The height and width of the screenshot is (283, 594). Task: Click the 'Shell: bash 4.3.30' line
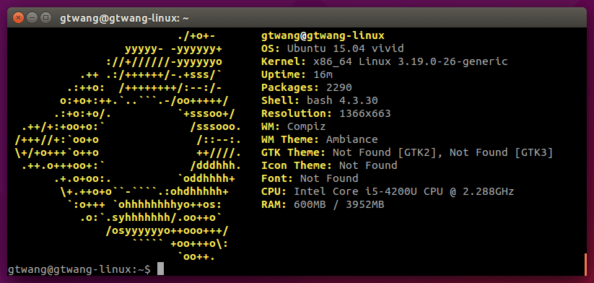(x=319, y=101)
